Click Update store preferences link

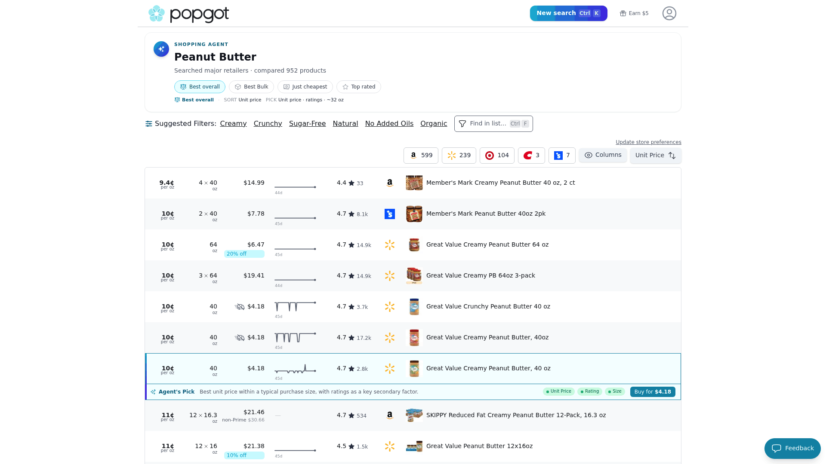(648, 142)
